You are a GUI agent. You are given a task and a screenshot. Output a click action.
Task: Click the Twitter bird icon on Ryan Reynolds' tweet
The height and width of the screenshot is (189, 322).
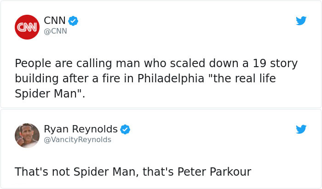click(x=301, y=130)
